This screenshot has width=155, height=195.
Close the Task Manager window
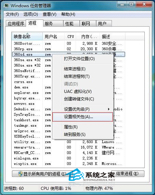point(144,4)
